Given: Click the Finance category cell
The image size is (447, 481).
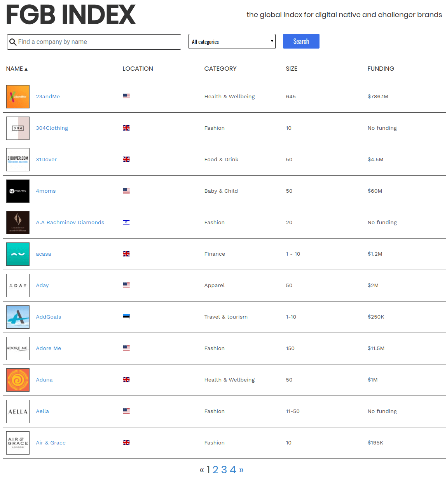Looking at the screenshot, I should [215, 254].
